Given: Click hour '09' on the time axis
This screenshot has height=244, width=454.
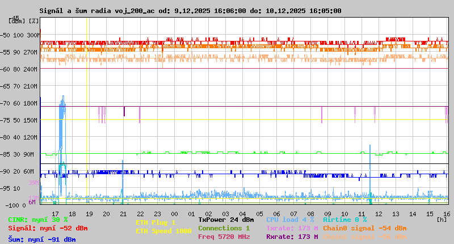Looking at the screenshot, I should click(327, 214).
